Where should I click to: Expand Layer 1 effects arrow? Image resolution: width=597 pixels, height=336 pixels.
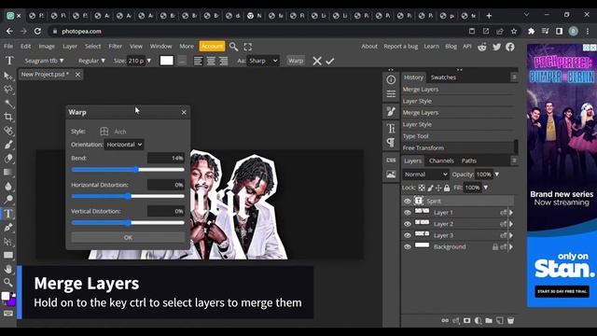point(511,213)
